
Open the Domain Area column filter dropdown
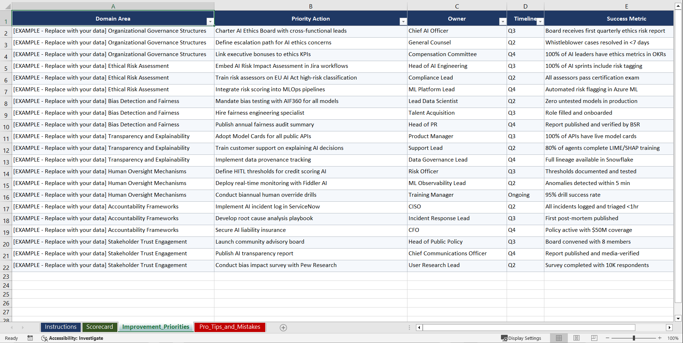coord(210,21)
